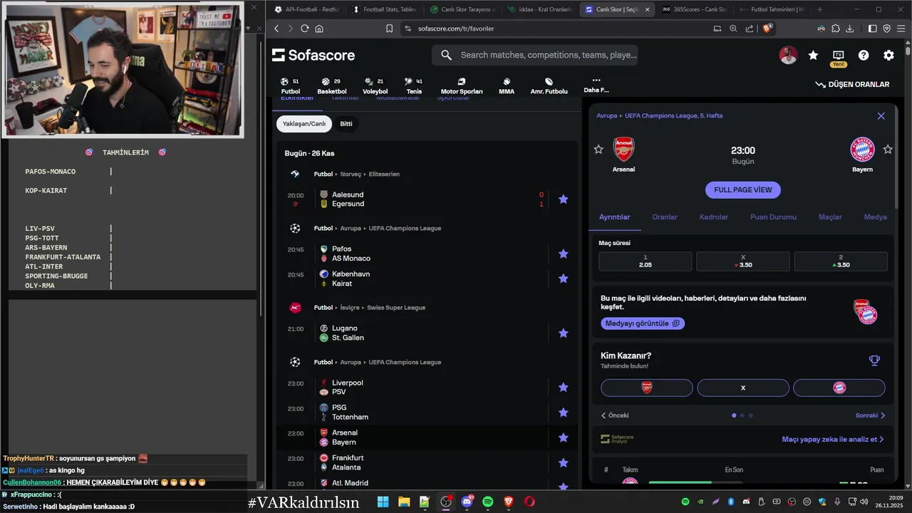Switch to the Puan Durumu tab
Image resolution: width=912 pixels, height=513 pixels.
point(773,217)
